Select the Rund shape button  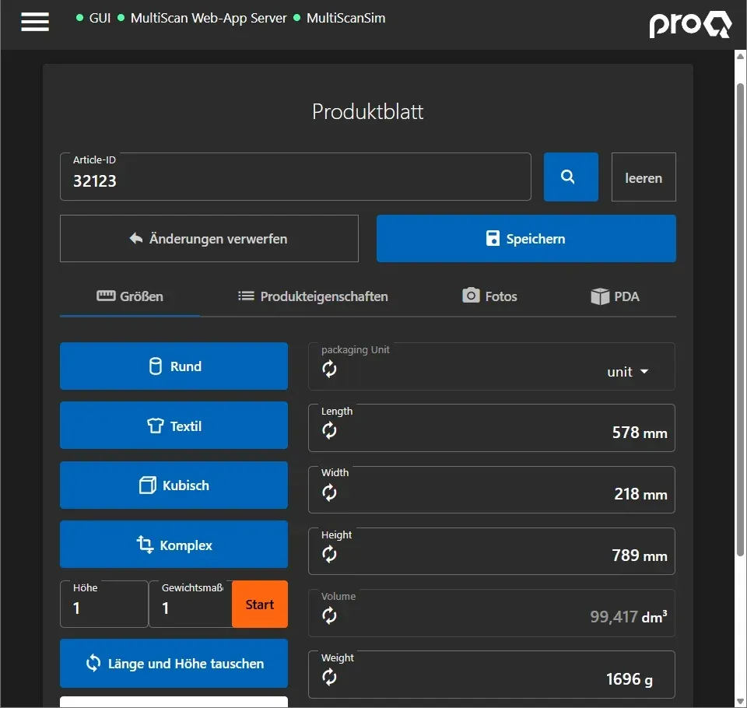point(174,366)
